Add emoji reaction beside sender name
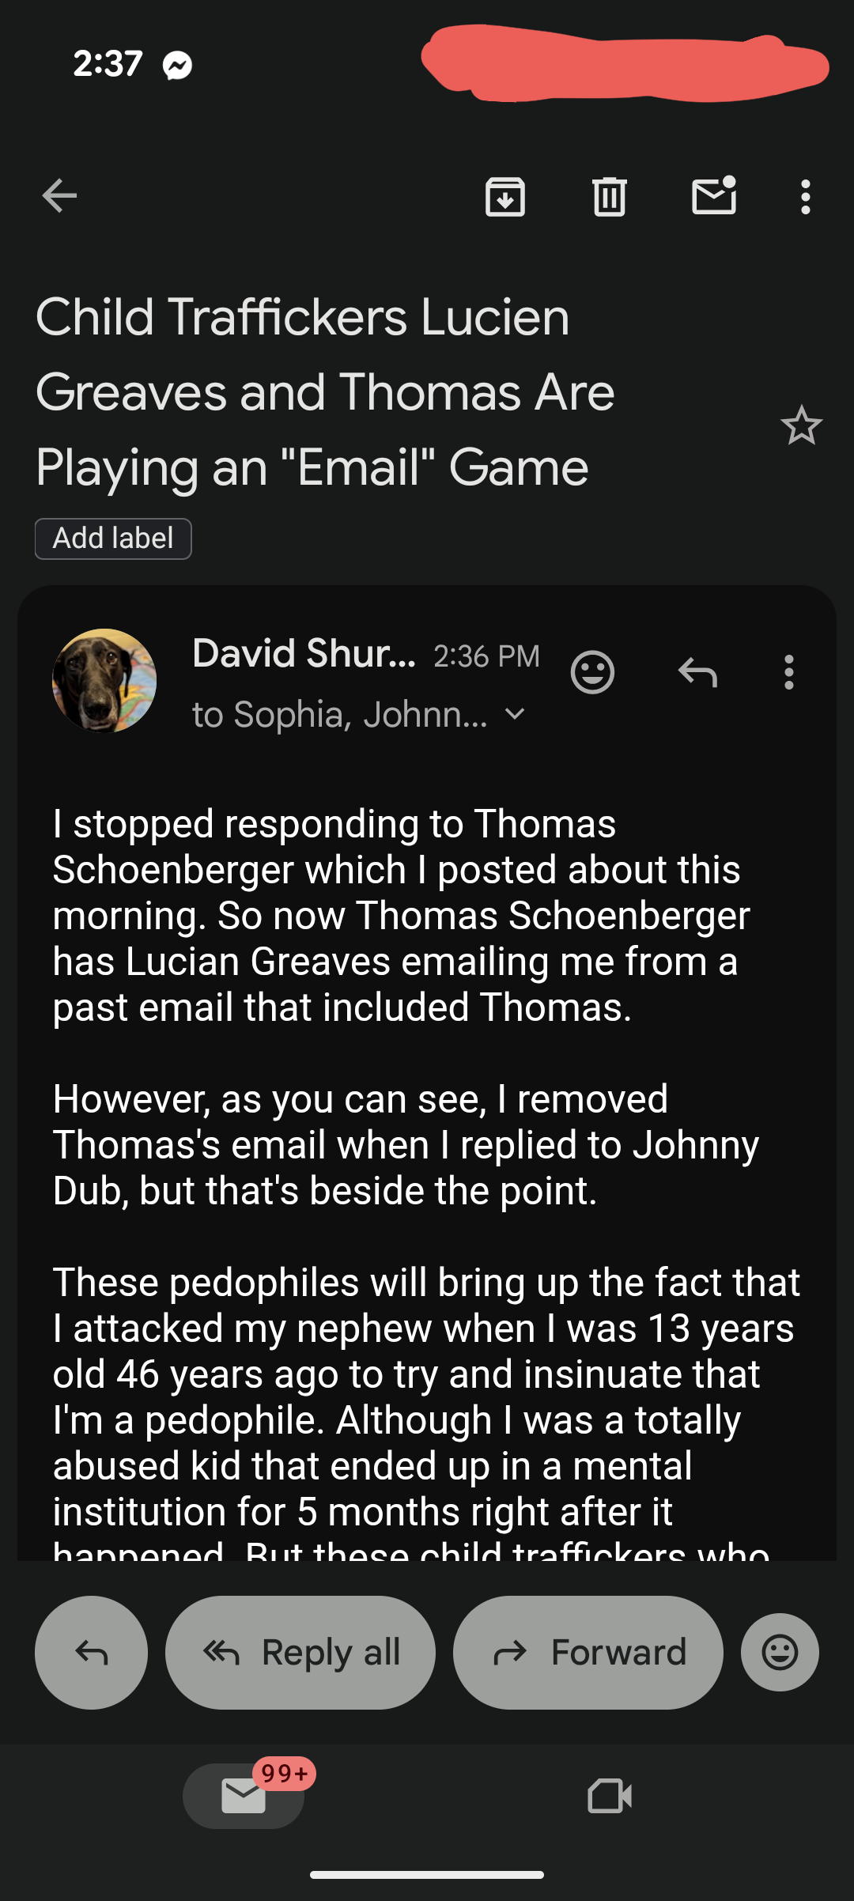 click(592, 672)
